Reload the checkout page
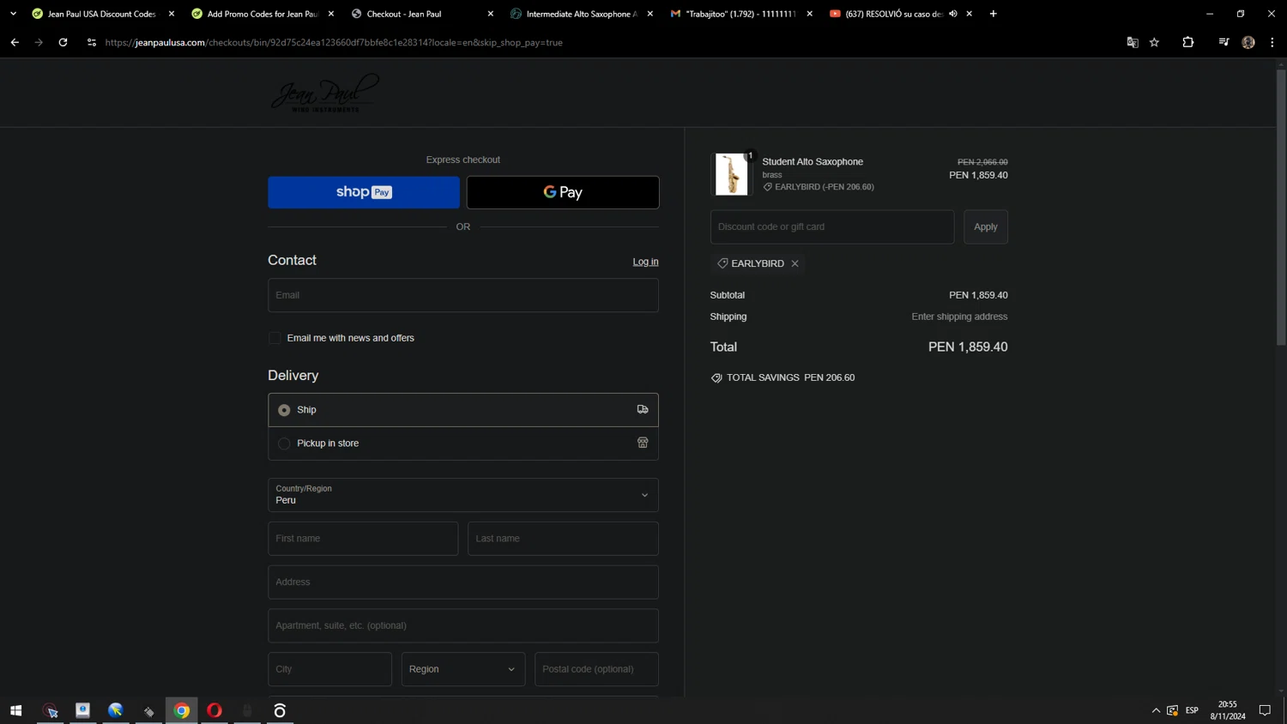The image size is (1287, 724). tap(63, 42)
